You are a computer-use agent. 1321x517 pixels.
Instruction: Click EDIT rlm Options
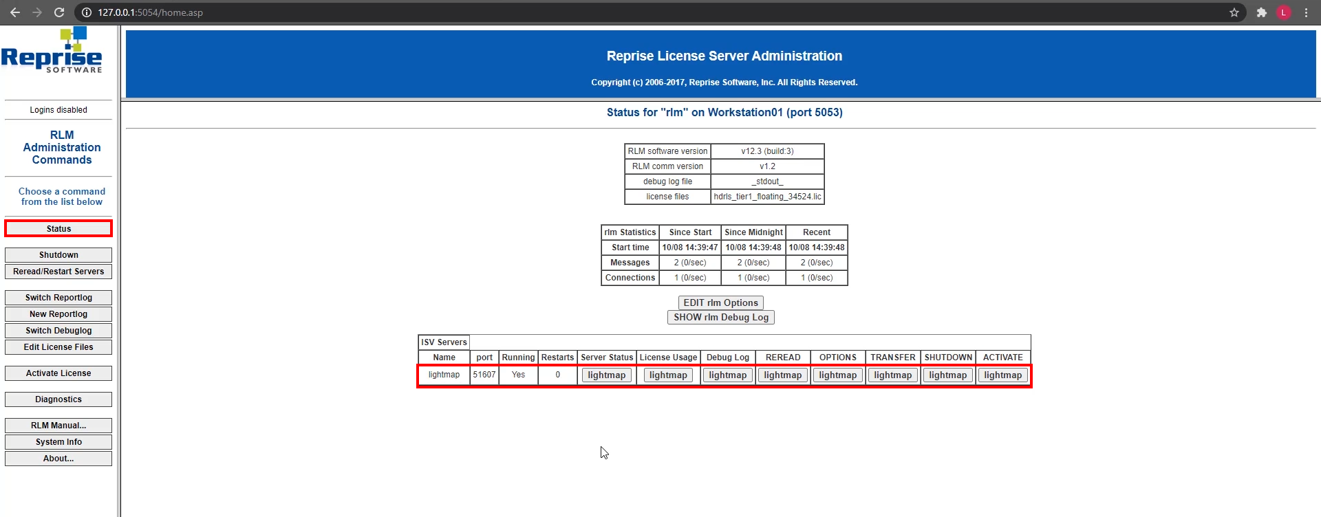point(720,302)
